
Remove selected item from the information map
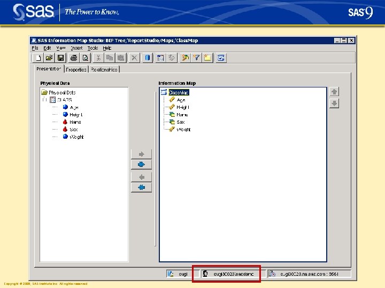tap(141, 177)
